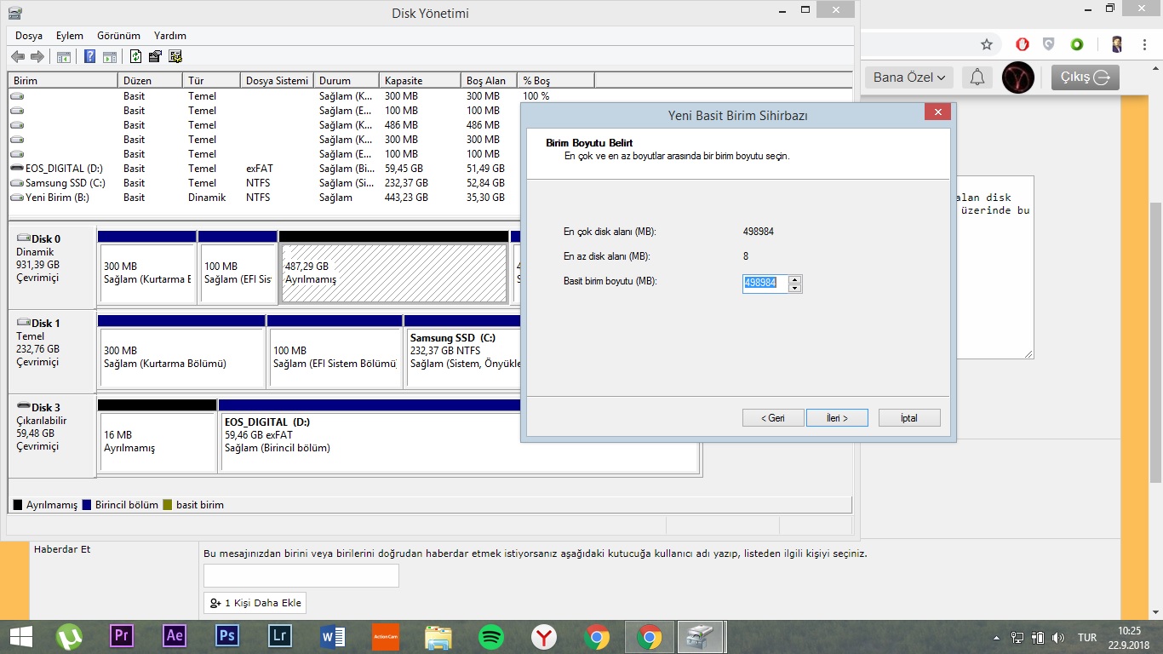This screenshot has height=654, width=1163.
Task: Show hidden system tray icons arrow
Action: [996, 637]
